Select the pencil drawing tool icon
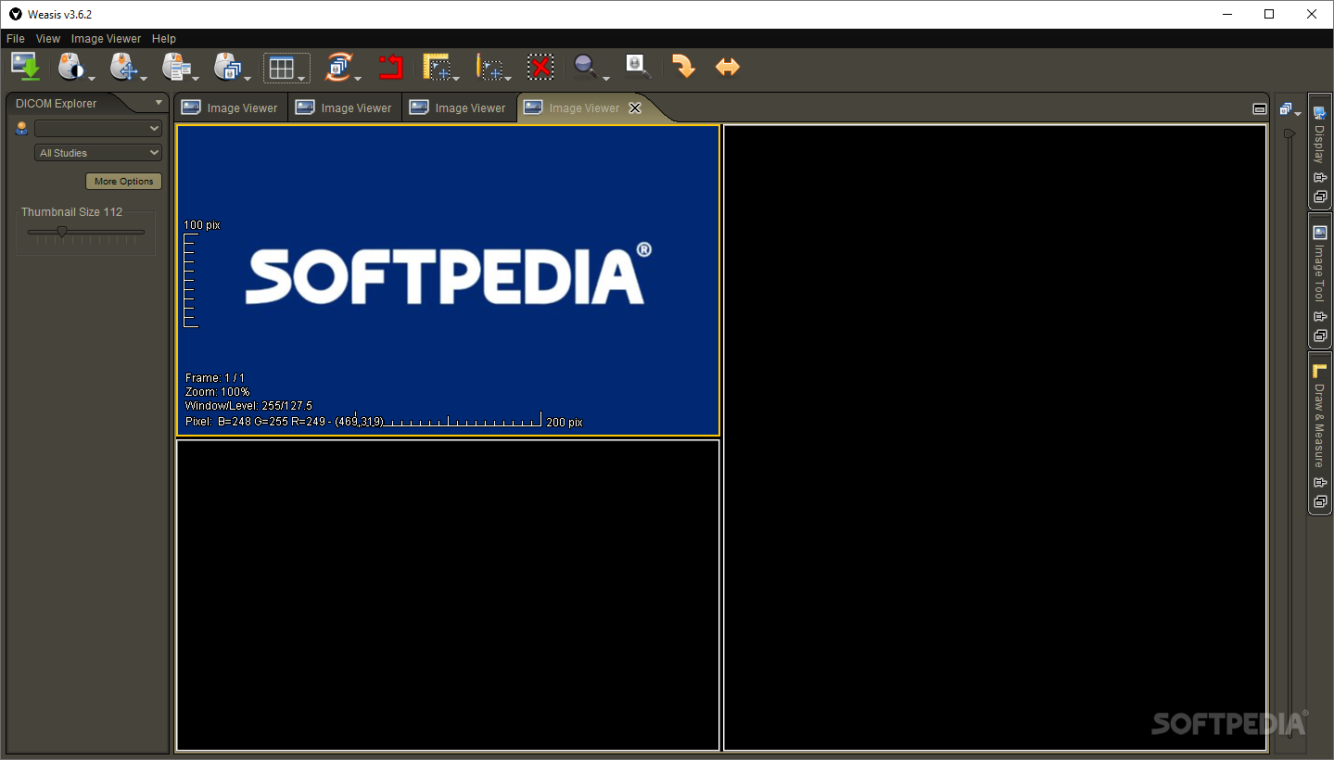 (489, 67)
